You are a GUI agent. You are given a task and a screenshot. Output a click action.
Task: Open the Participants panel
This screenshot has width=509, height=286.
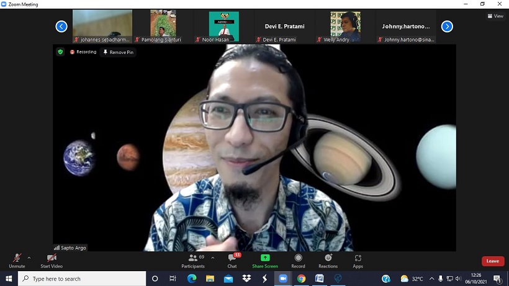click(193, 260)
